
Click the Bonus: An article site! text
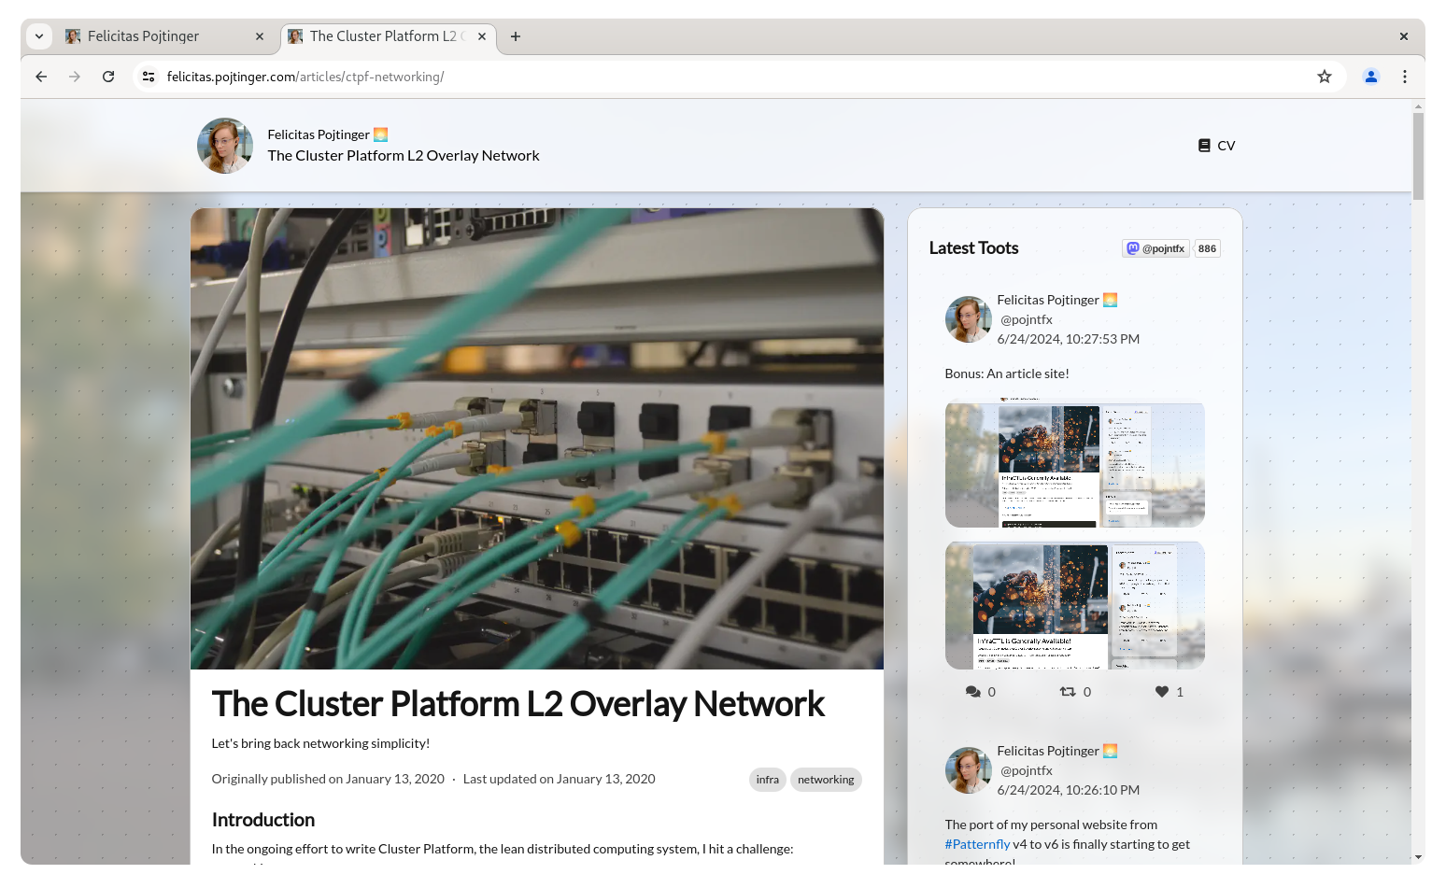pos(1007,374)
